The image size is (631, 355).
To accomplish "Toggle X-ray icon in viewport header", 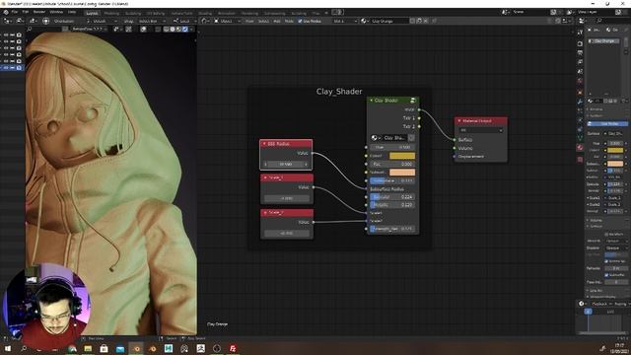I will coord(158,29).
